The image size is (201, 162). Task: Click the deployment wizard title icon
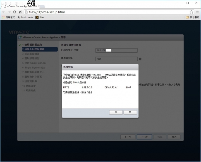pos(20,37)
